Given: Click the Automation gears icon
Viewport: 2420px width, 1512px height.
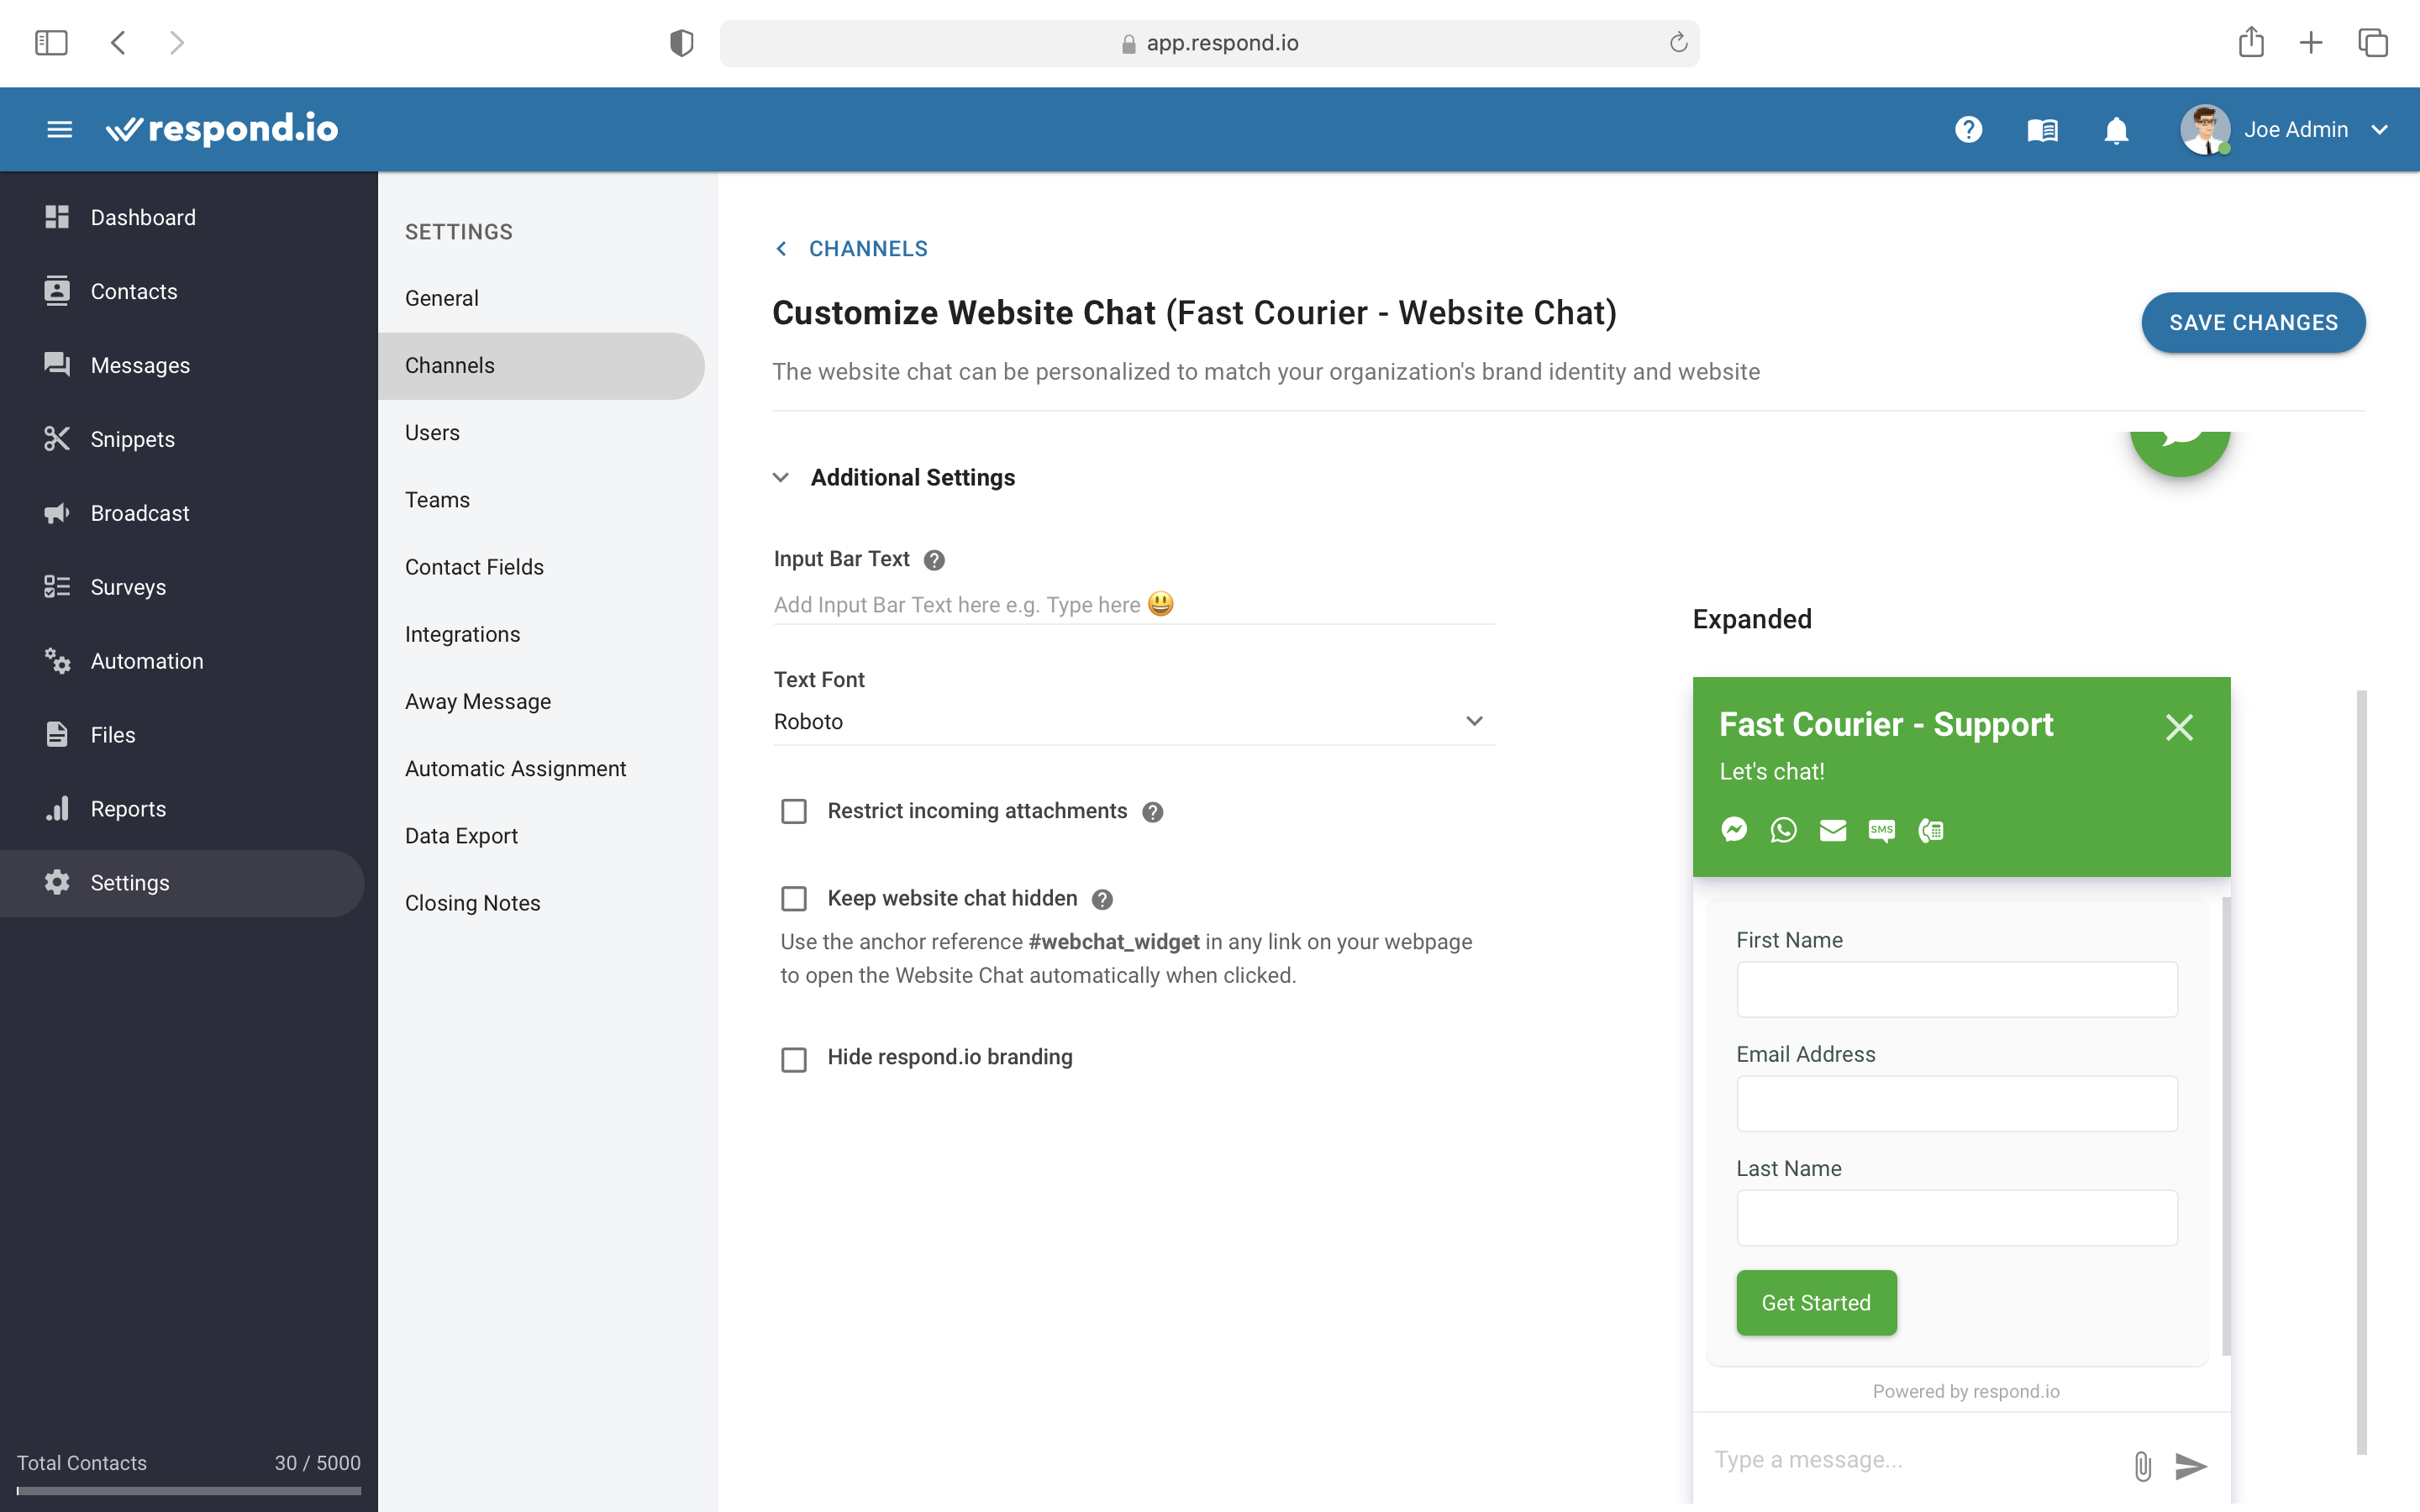Looking at the screenshot, I should 57,661.
